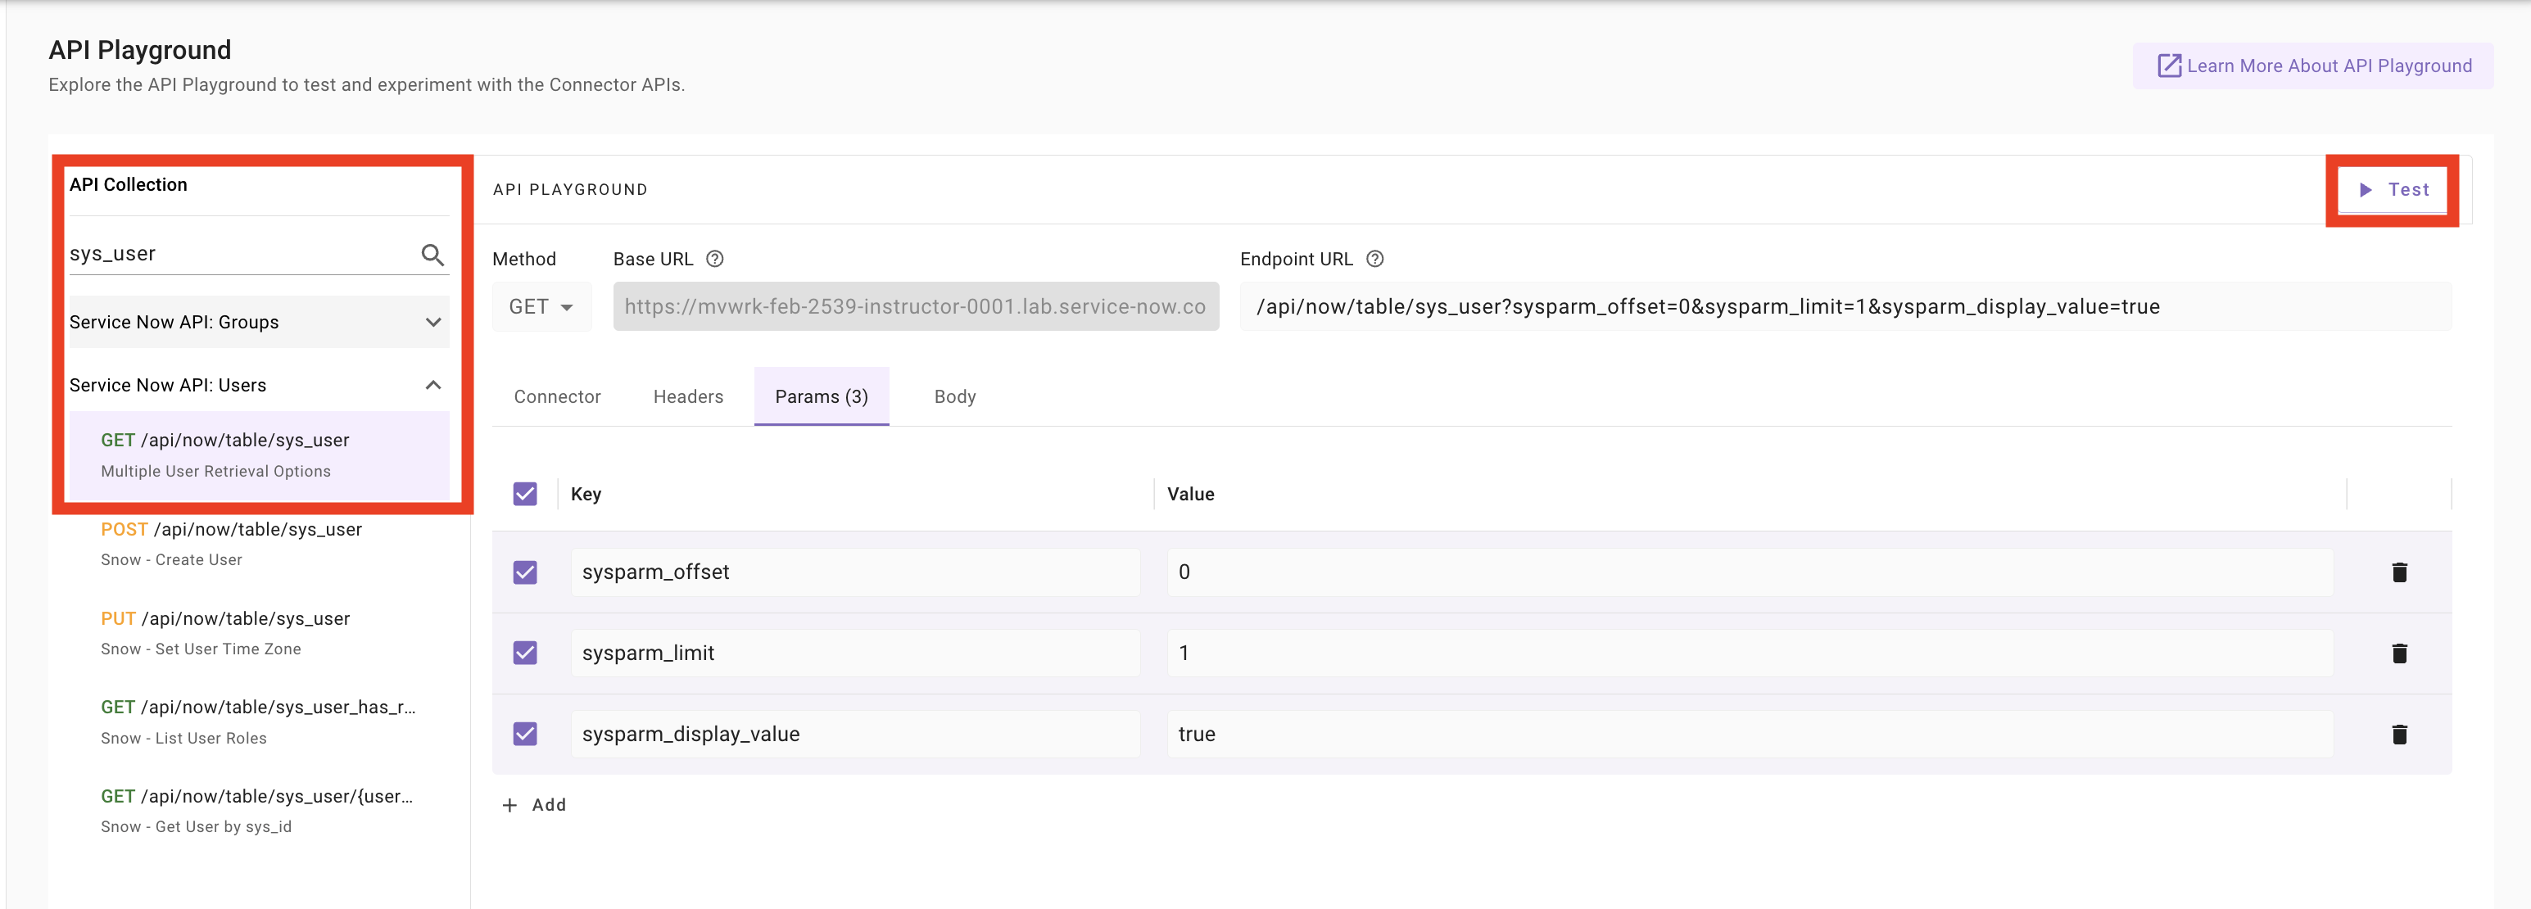This screenshot has width=2531, height=909.
Task: Click the search magnifier icon in API Collection
Action: point(432,255)
